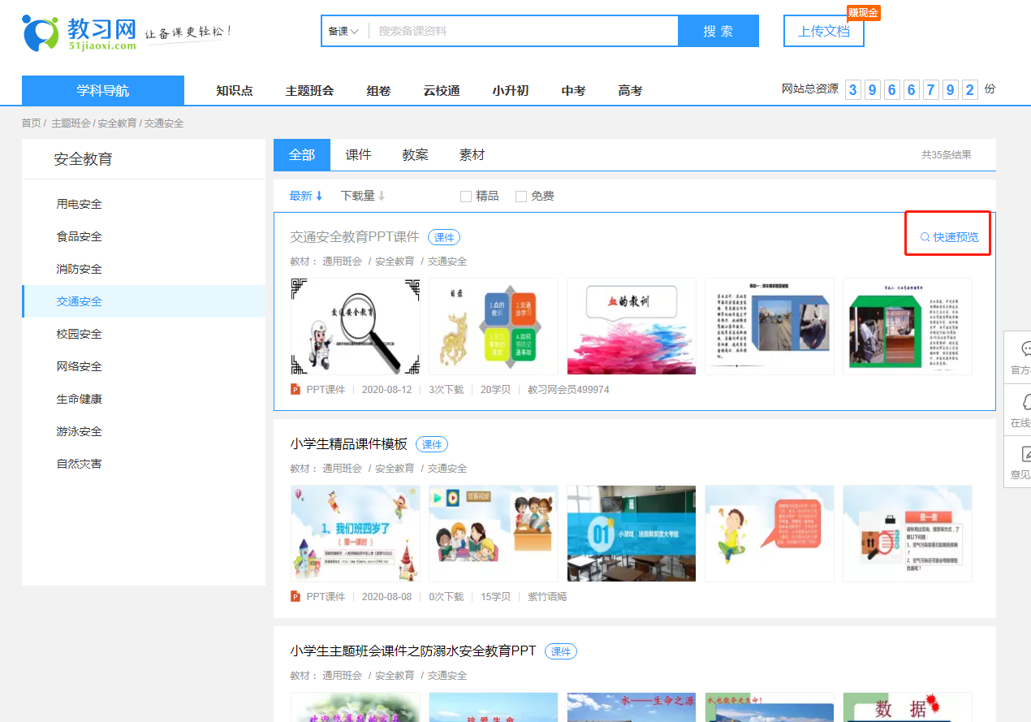
Task: Click 课件 tag beside 交通安全教育PPT课件
Action: (x=444, y=237)
